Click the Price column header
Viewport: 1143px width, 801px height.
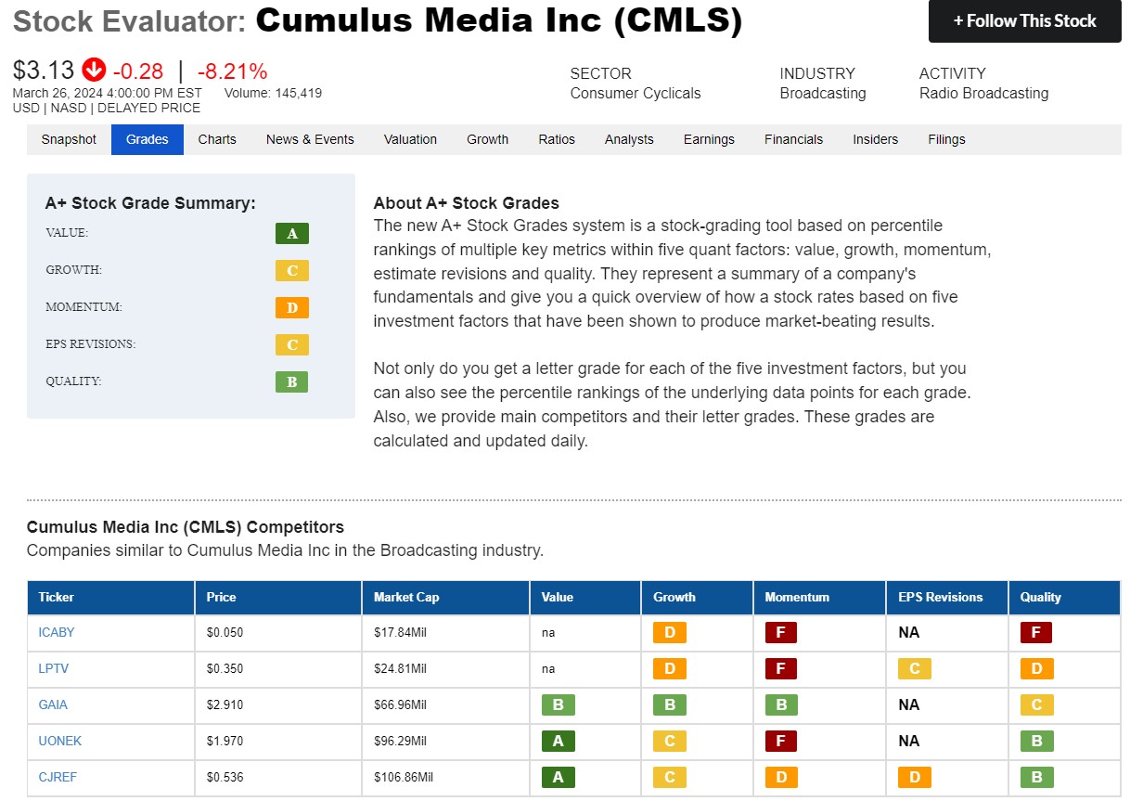[x=278, y=597]
